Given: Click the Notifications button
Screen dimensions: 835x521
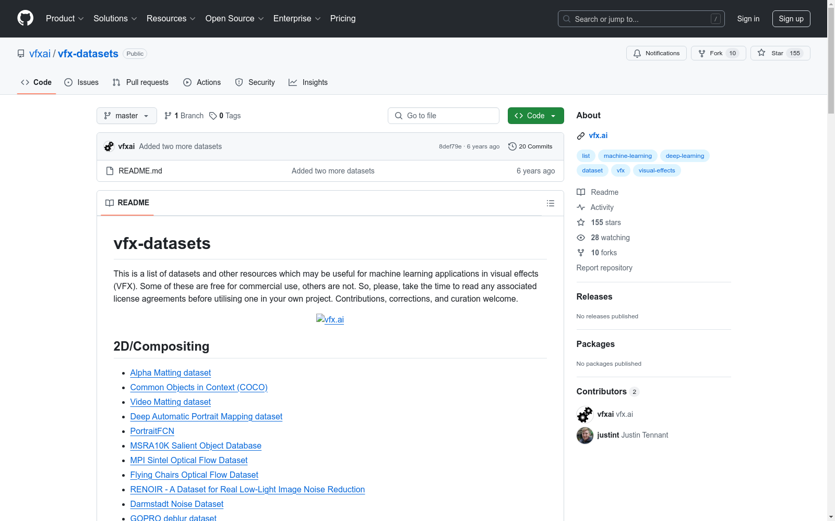Looking at the screenshot, I should 657,53.
